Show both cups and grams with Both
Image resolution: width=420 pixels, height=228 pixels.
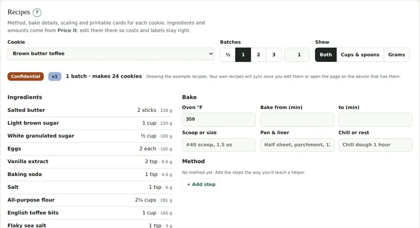click(325, 55)
